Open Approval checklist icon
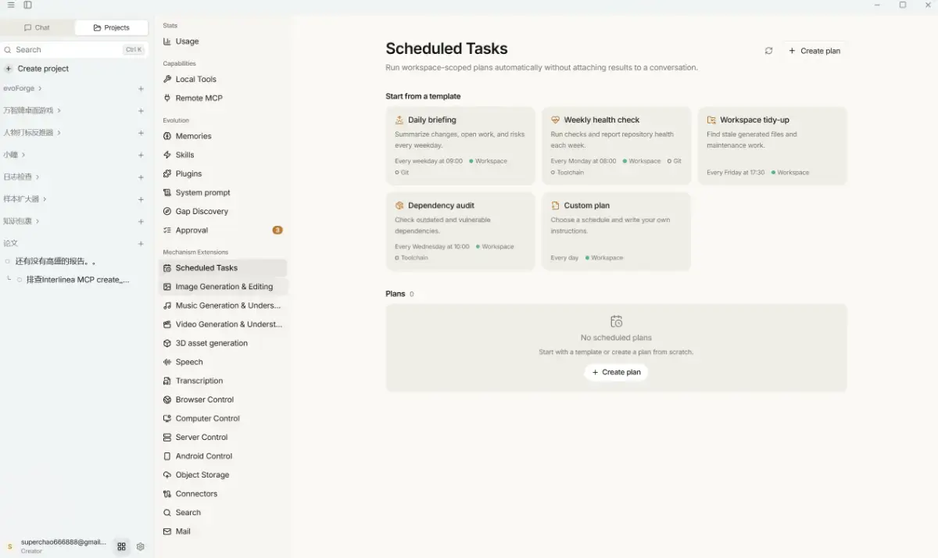The height and width of the screenshot is (558, 938). point(167,231)
